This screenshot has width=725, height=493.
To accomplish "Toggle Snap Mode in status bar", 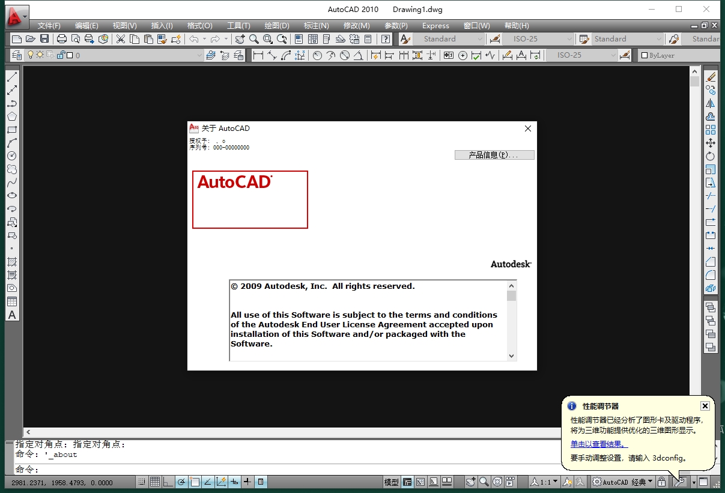I will coord(142,482).
